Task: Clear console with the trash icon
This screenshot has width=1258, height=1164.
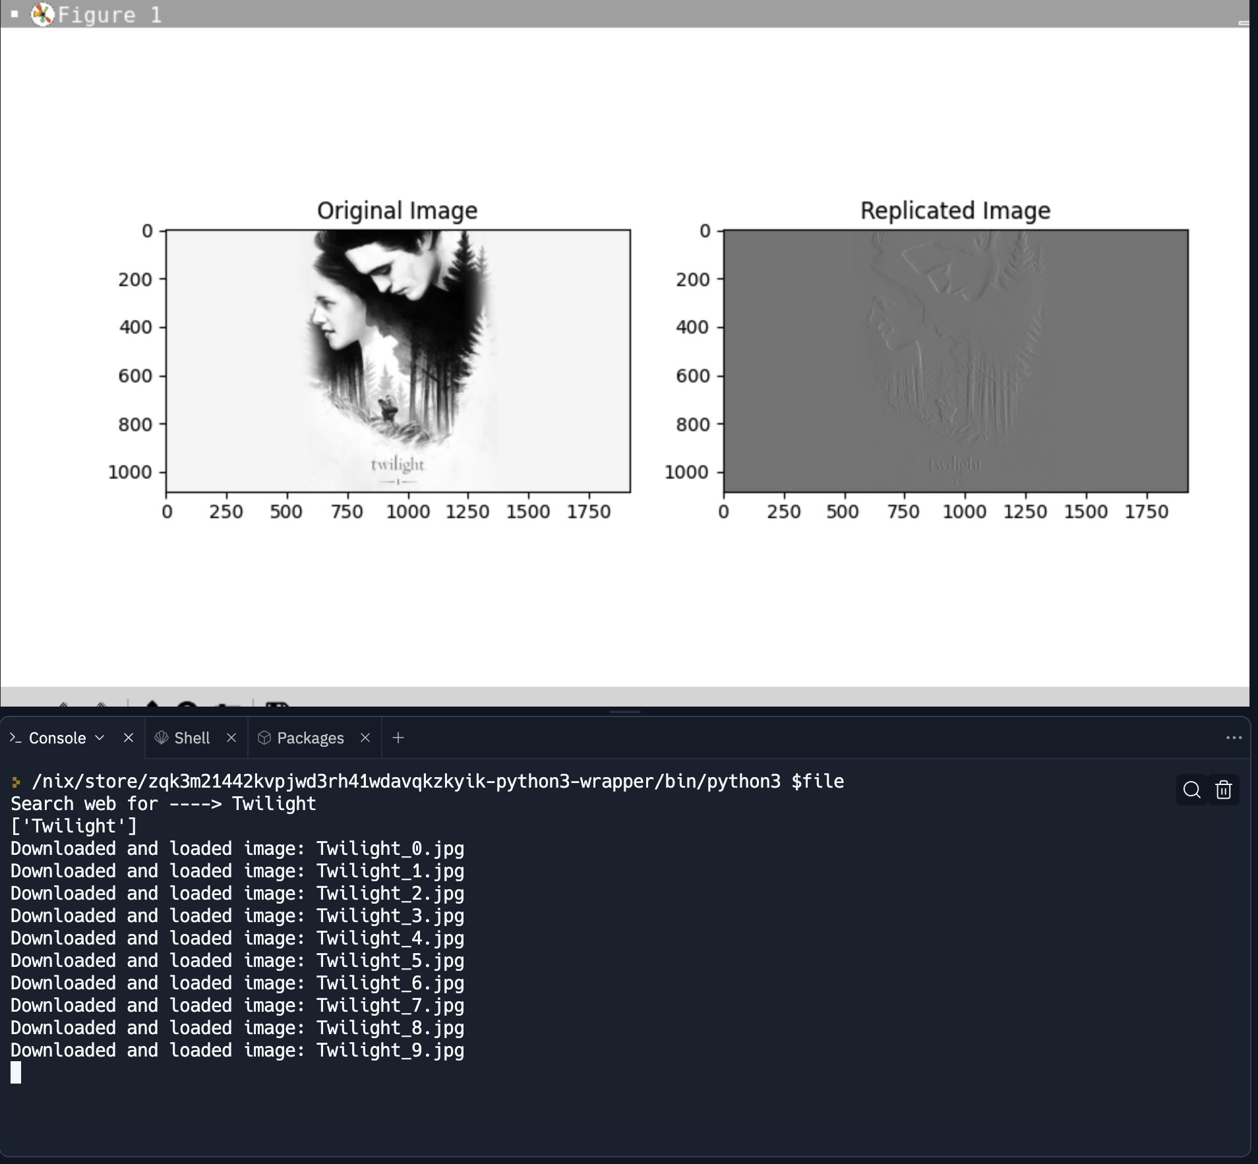Action: (1223, 790)
